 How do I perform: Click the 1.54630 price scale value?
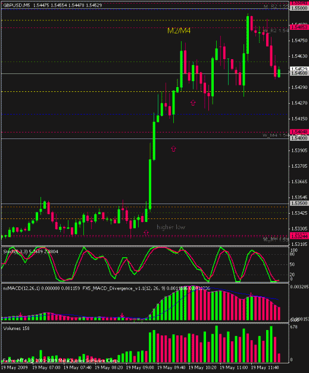[299, 56]
